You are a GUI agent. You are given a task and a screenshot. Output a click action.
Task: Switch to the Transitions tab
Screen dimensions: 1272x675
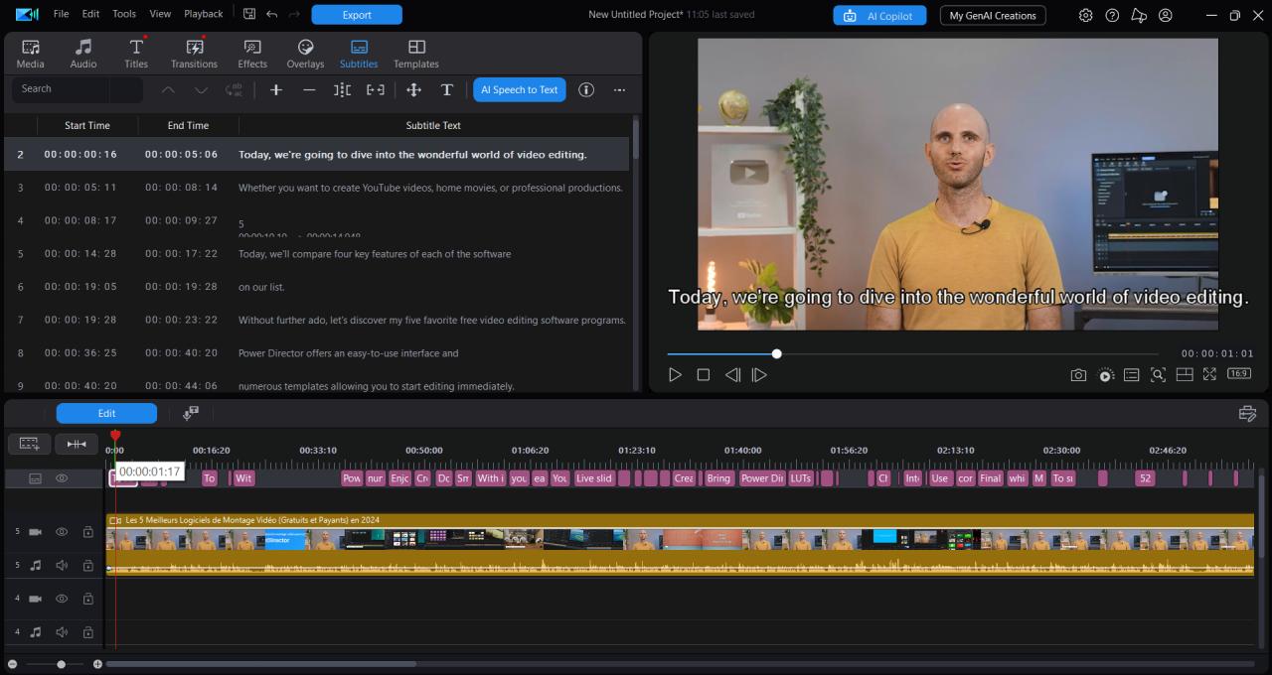click(193, 52)
